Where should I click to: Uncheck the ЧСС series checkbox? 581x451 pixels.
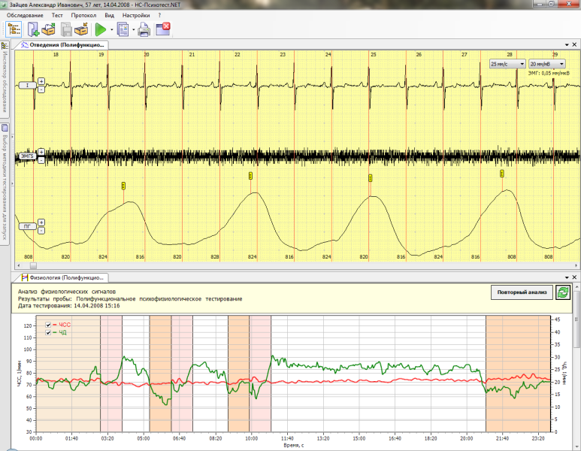(50, 325)
